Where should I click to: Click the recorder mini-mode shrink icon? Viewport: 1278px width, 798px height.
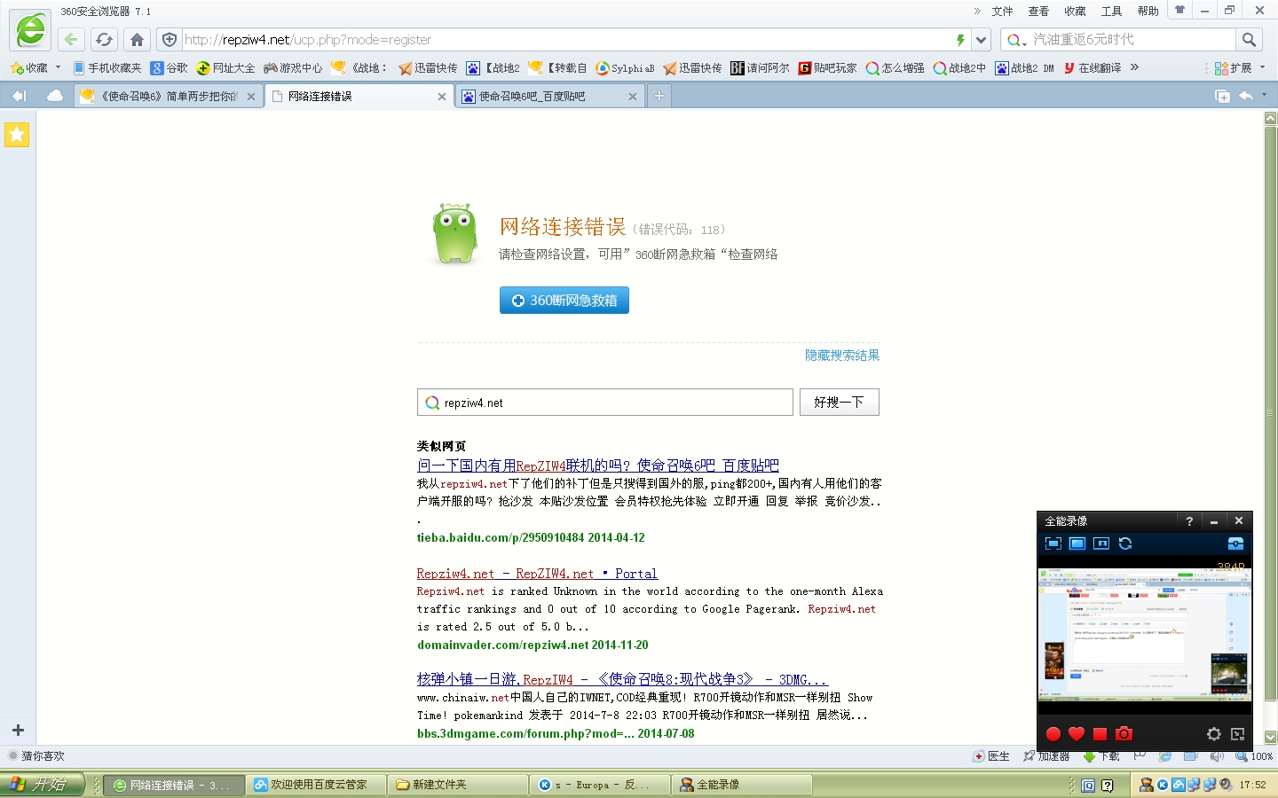[x=1237, y=733]
